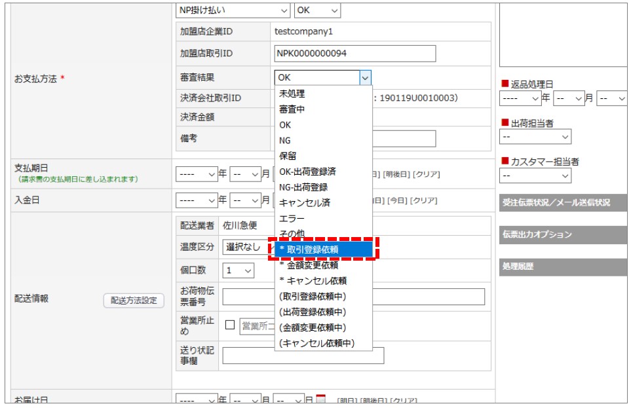
Task: Select NG-出荷登録 option
Action: point(323,187)
